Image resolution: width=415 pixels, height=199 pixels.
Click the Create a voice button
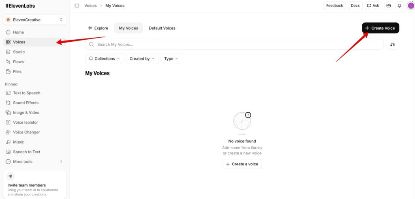point(242,164)
